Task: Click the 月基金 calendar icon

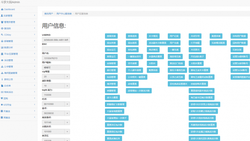Action: tap(2, 111)
